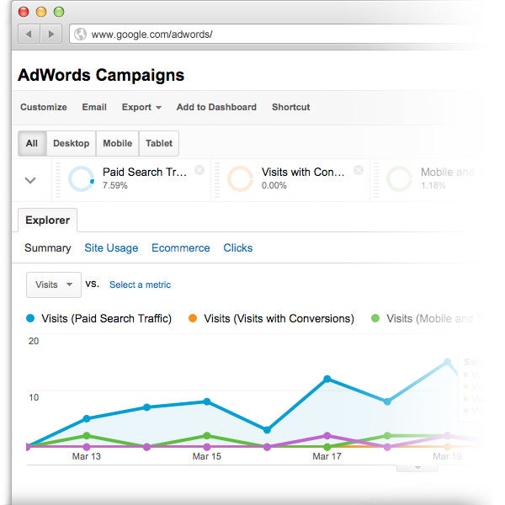Select the Summary view

click(x=48, y=247)
